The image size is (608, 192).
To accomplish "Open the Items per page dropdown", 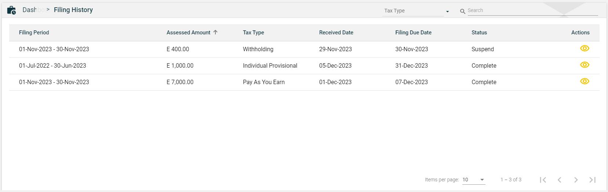I will [473, 180].
